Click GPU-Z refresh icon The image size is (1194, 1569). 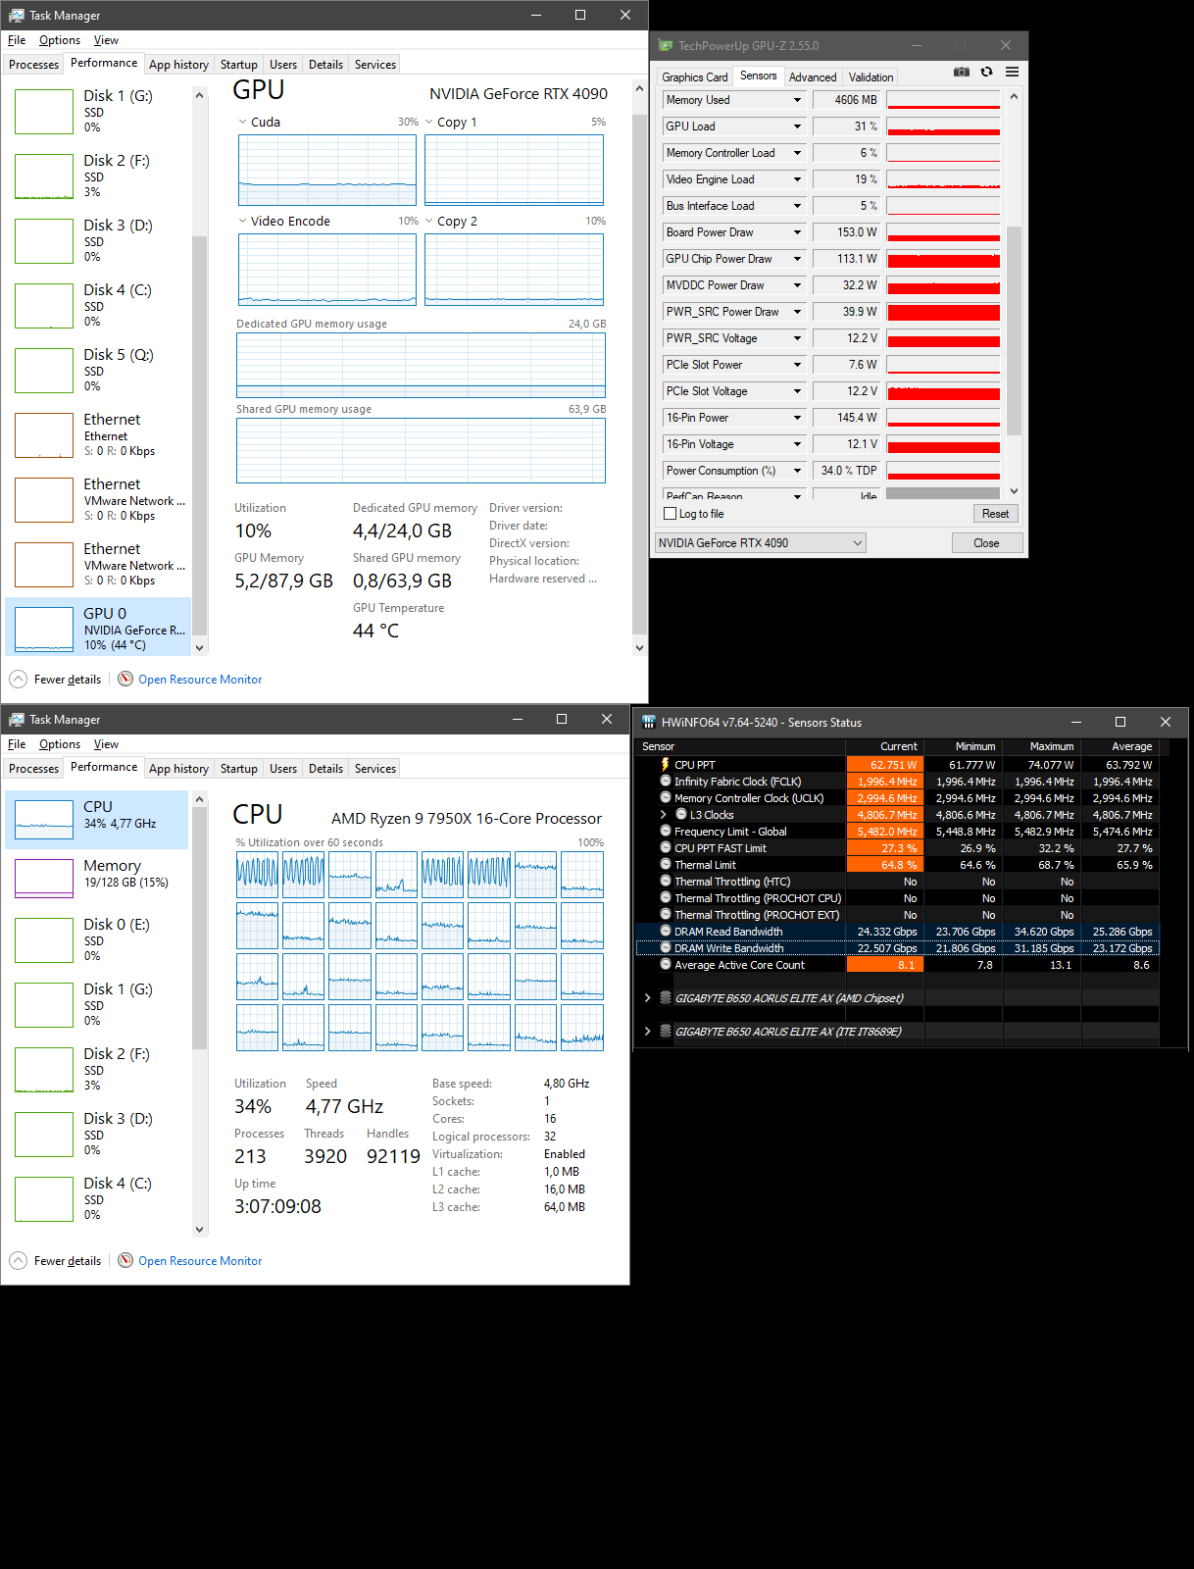[x=986, y=72]
